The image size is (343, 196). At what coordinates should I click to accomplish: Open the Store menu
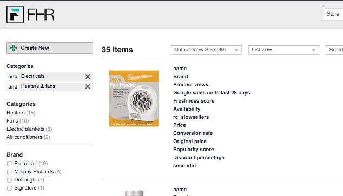pos(333,14)
